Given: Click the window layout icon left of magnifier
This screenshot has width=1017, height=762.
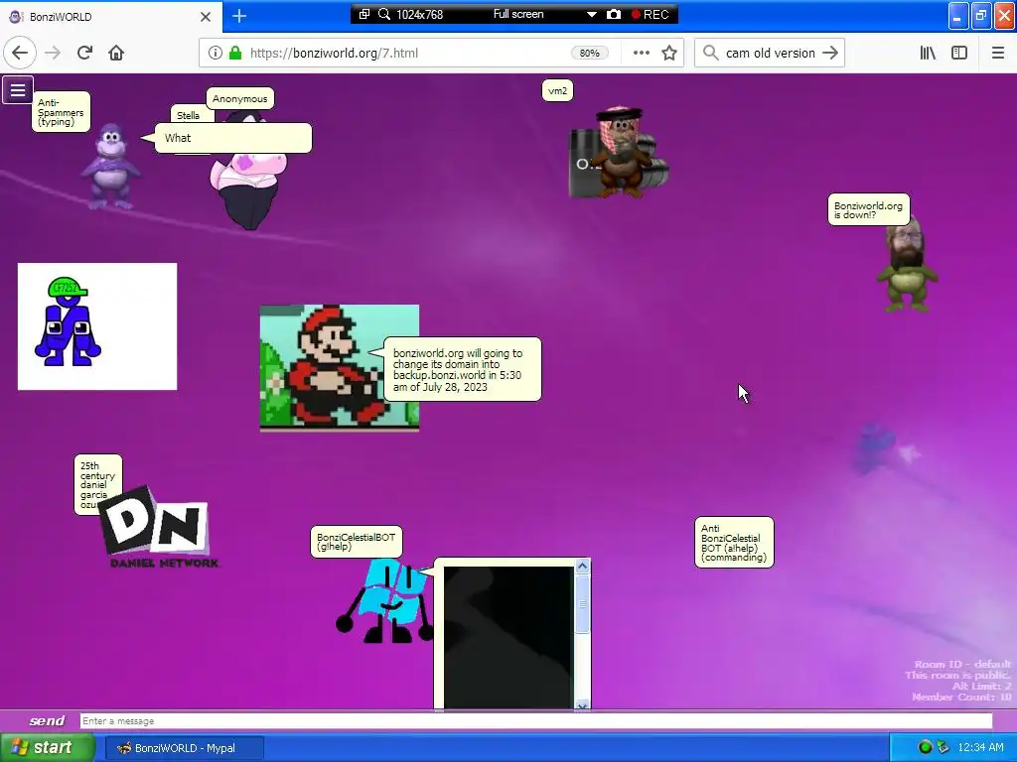Looking at the screenshot, I should click(364, 14).
